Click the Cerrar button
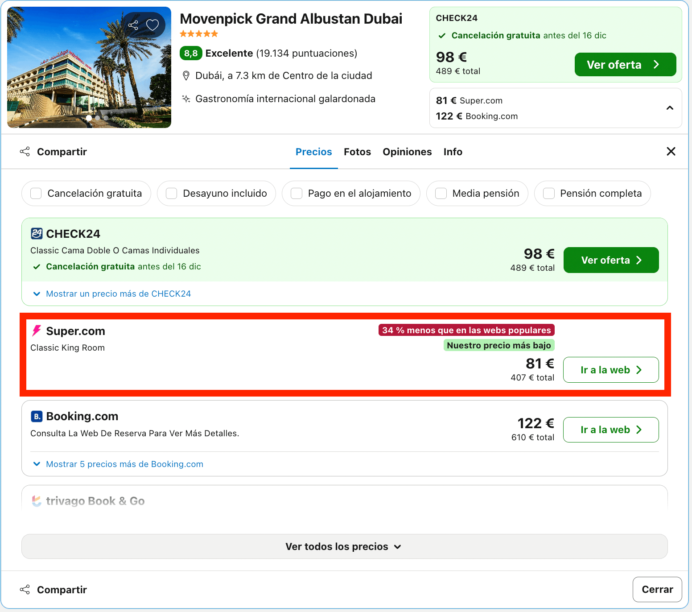Viewport: 692px width, 612px height. (657, 589)
